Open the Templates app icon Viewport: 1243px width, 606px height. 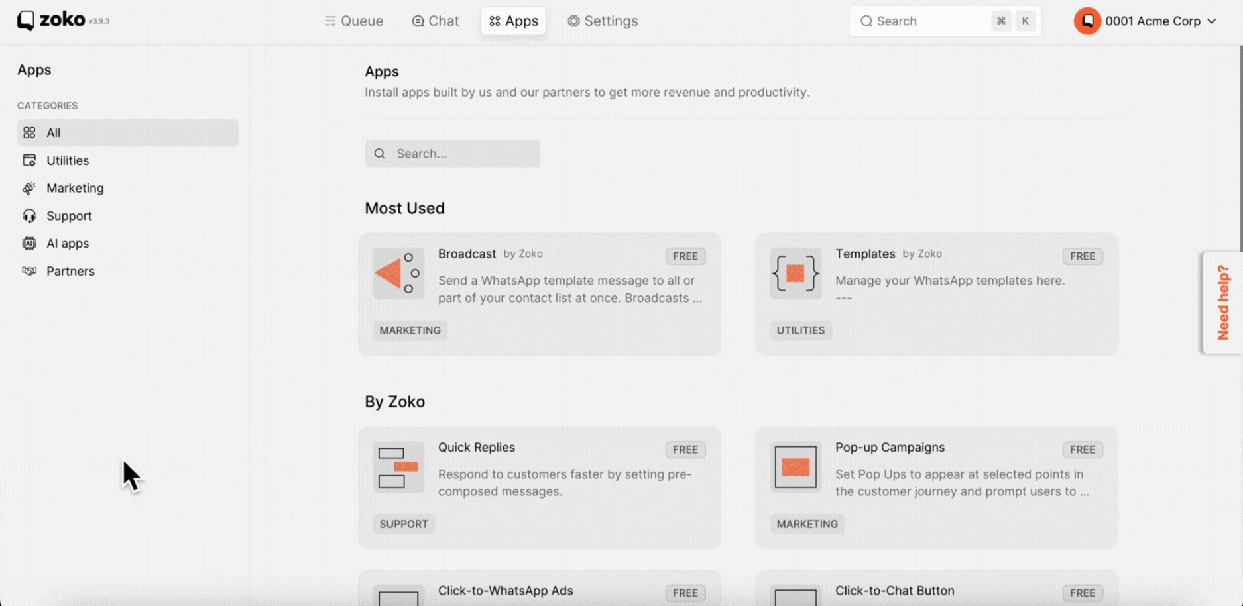point(796,274)
